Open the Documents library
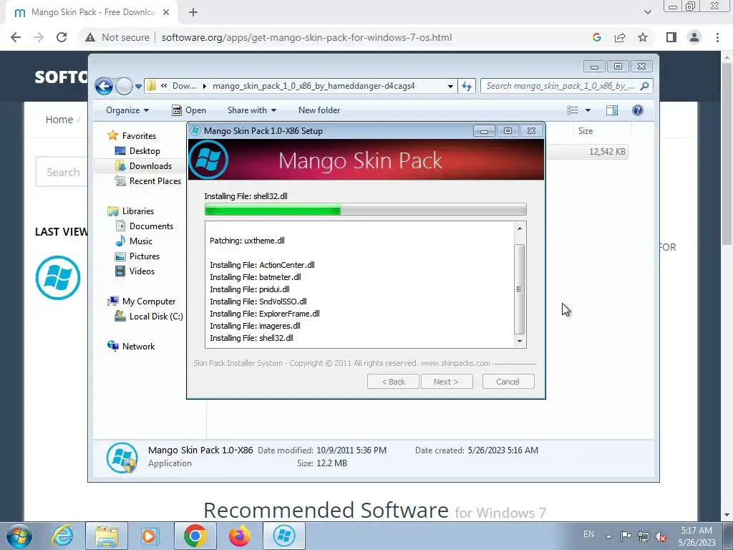 [151, 226]
